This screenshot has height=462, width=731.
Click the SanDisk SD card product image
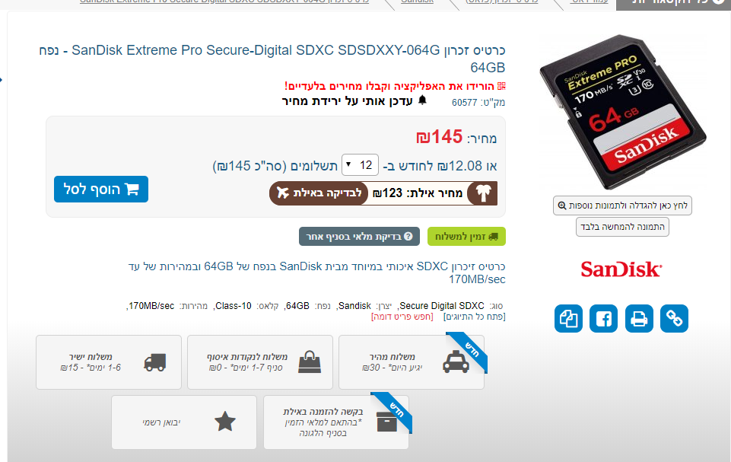[623, 112]
